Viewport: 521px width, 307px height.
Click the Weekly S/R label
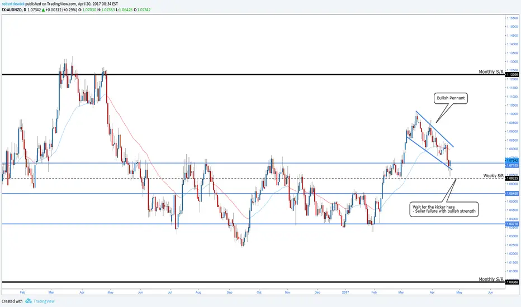tap(494, 176)
